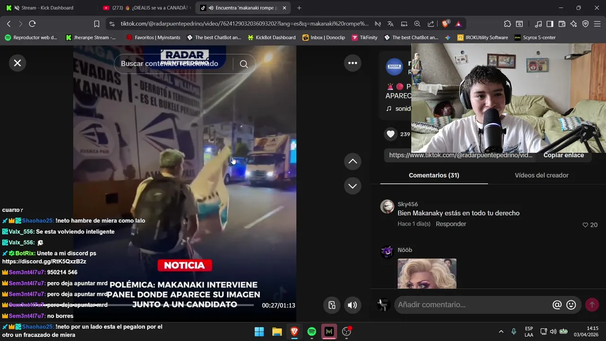Open Spotify from taskbar

(312, 332)
